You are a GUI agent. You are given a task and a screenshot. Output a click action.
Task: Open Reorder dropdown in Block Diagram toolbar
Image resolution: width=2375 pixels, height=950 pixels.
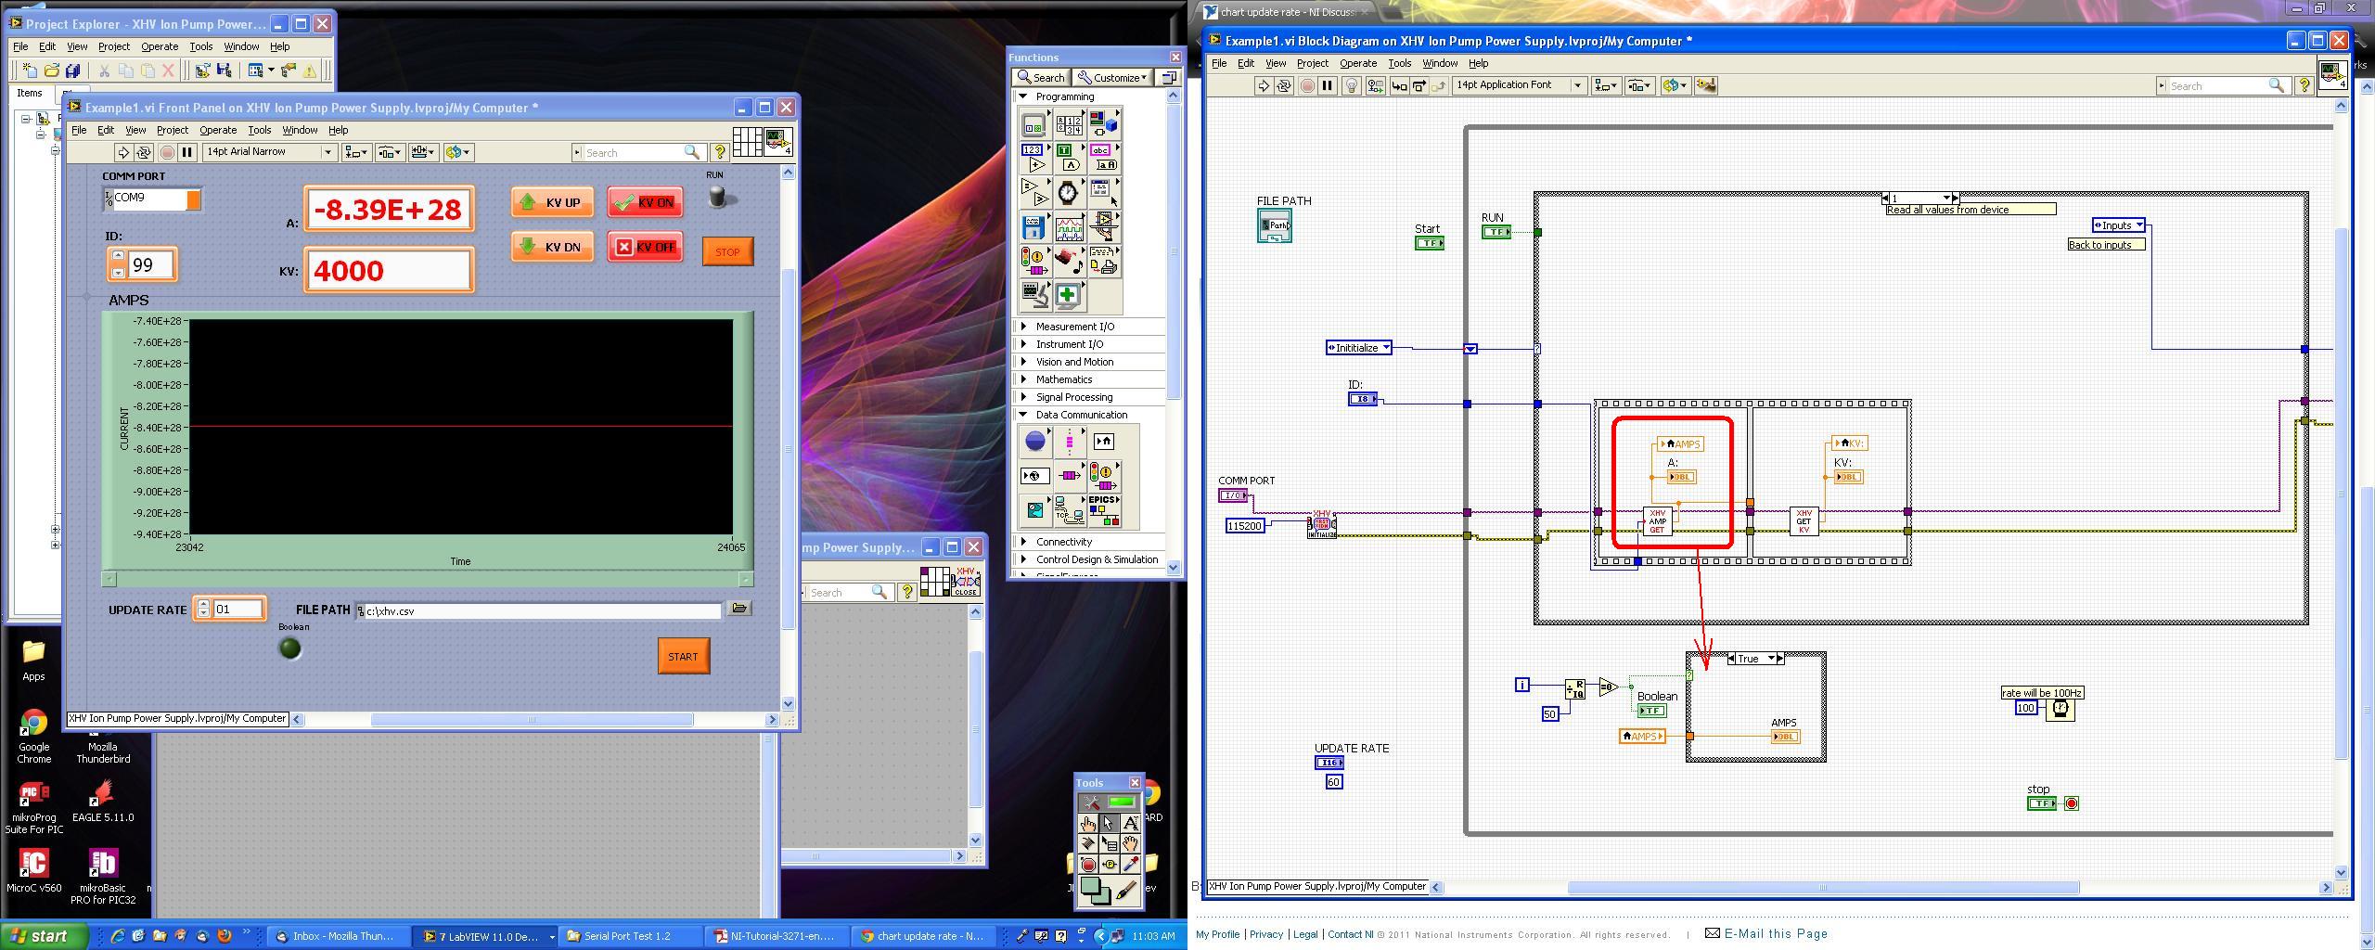click(x=1675, y=85)
